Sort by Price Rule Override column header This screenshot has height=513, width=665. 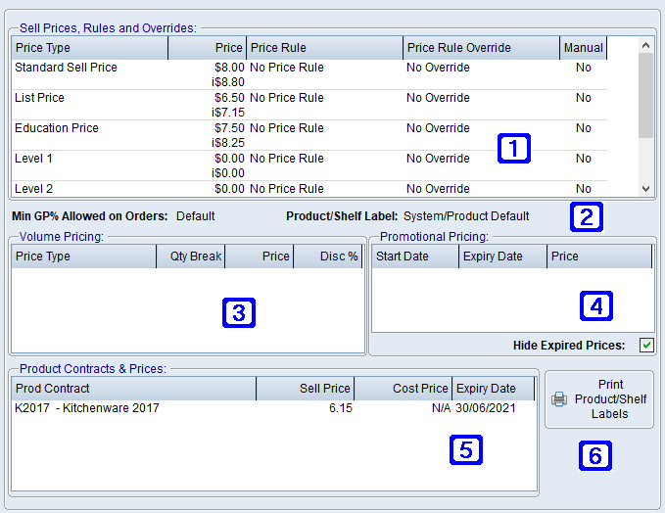(480, 47)
